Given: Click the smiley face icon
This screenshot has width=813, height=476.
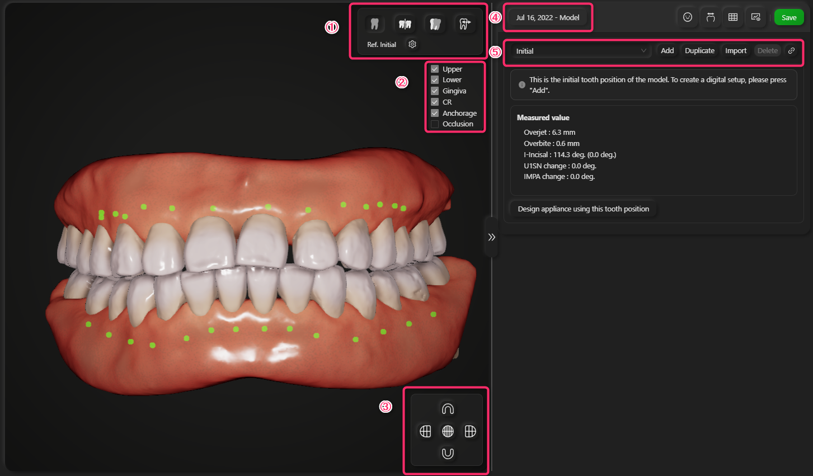Looking at the screenshot, I should coord(688,17).
